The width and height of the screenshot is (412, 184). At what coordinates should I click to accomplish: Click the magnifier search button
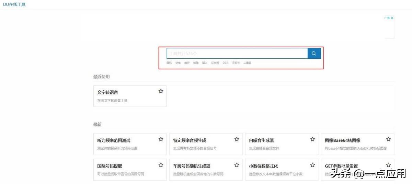tap(314, 54)
